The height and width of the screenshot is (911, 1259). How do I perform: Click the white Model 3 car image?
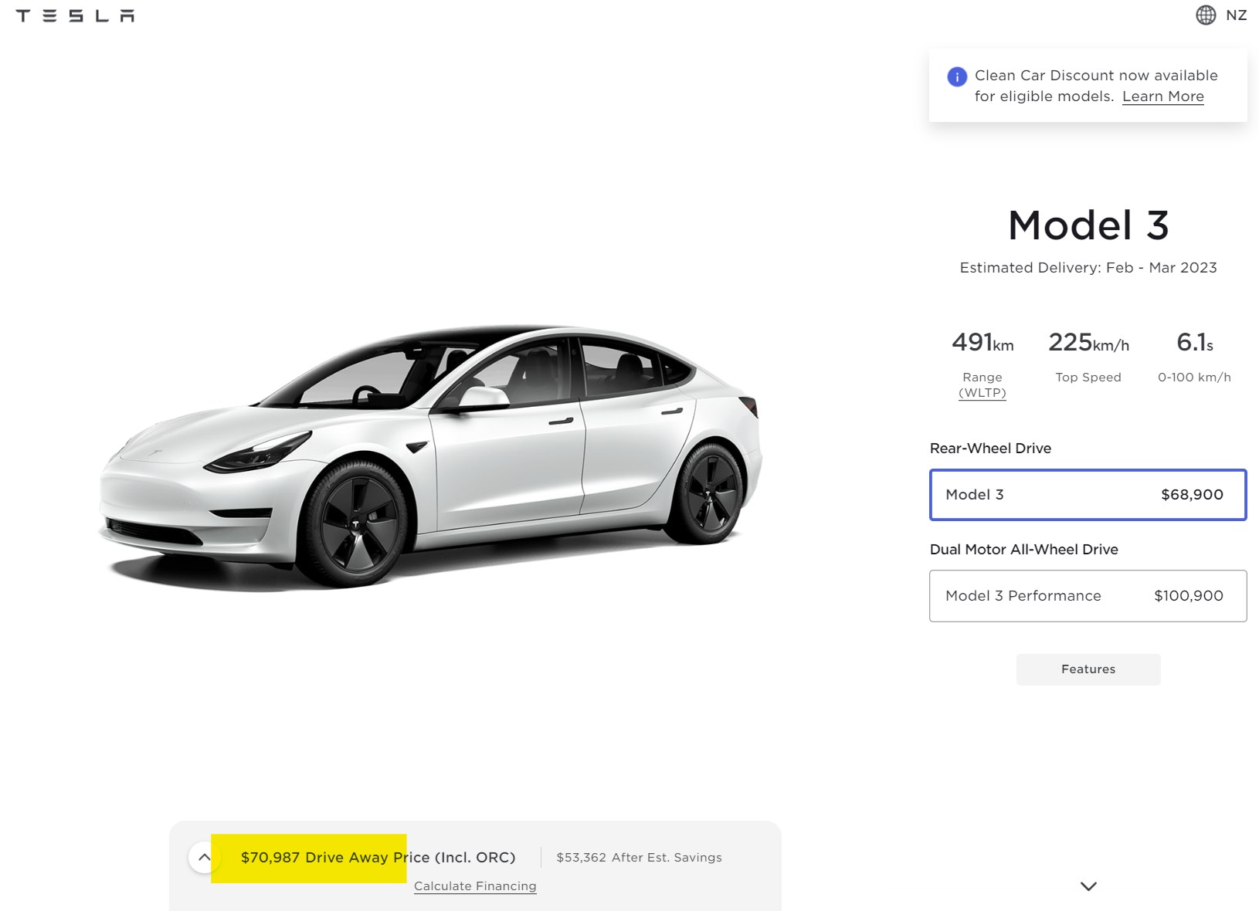pos(431,455)
